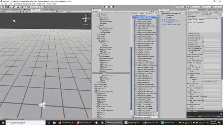
Task: Switch to the Navigation tab
Action: pyautogui.click(x=212, y=10)
